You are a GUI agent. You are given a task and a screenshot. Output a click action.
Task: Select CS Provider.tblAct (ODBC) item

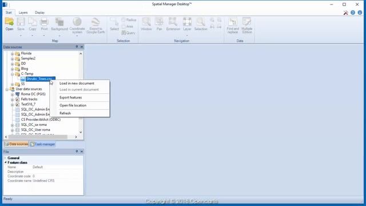point(41,120)
